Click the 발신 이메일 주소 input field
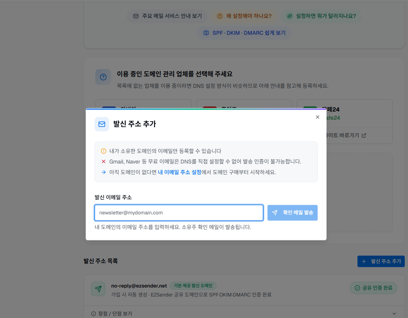The image size is (408, 318). click(179, 213)
